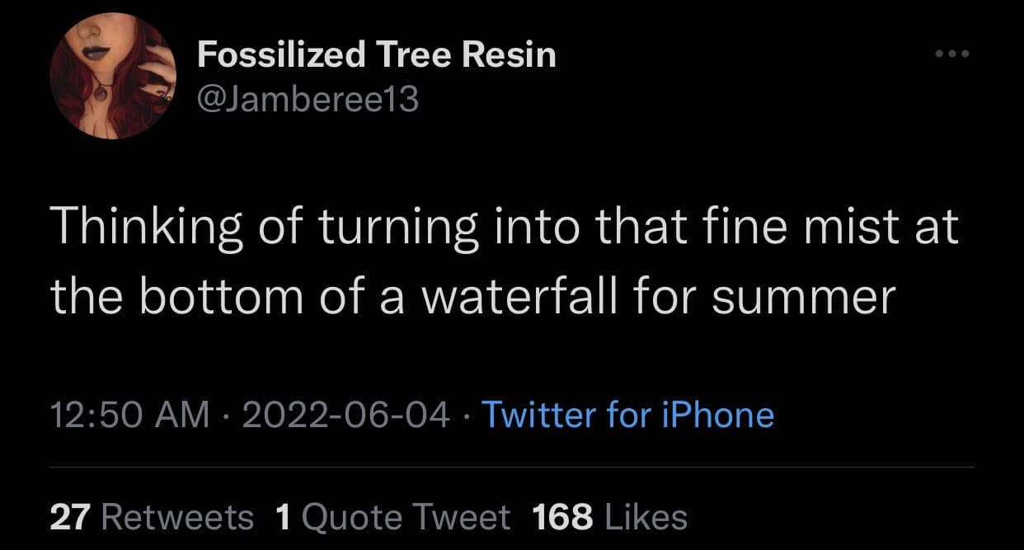Click the number 168 like count

[x=563, y=517]
